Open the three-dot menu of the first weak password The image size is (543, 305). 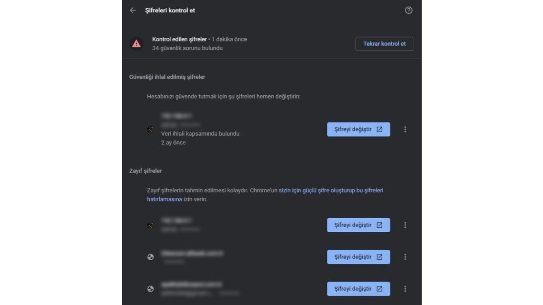(405, 225)
